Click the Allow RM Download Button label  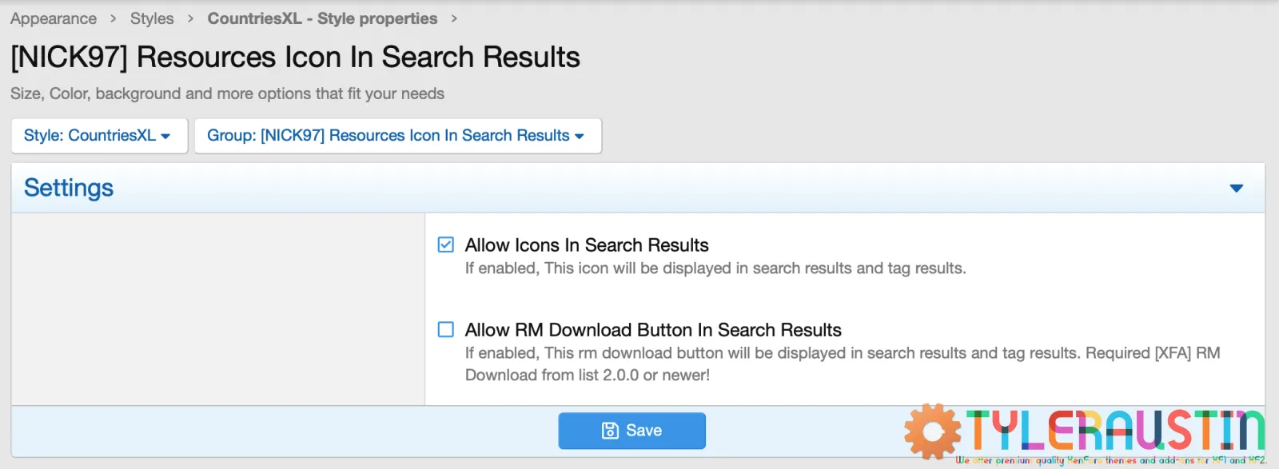[653, 330]
